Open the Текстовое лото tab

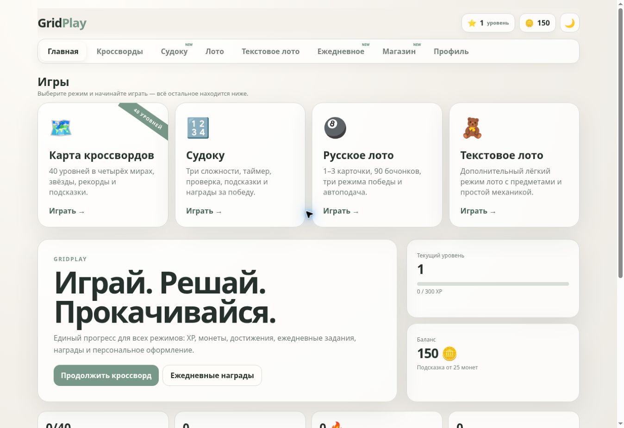click(270, 51)
